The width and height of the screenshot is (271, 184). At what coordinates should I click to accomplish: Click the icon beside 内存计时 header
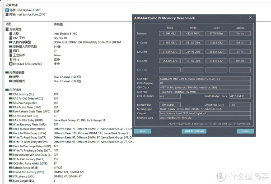7,90
